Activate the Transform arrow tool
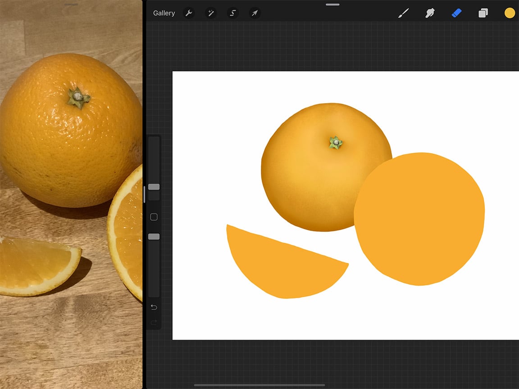The width and height of the screenshot is (519, 389). [x=255, y=13]
